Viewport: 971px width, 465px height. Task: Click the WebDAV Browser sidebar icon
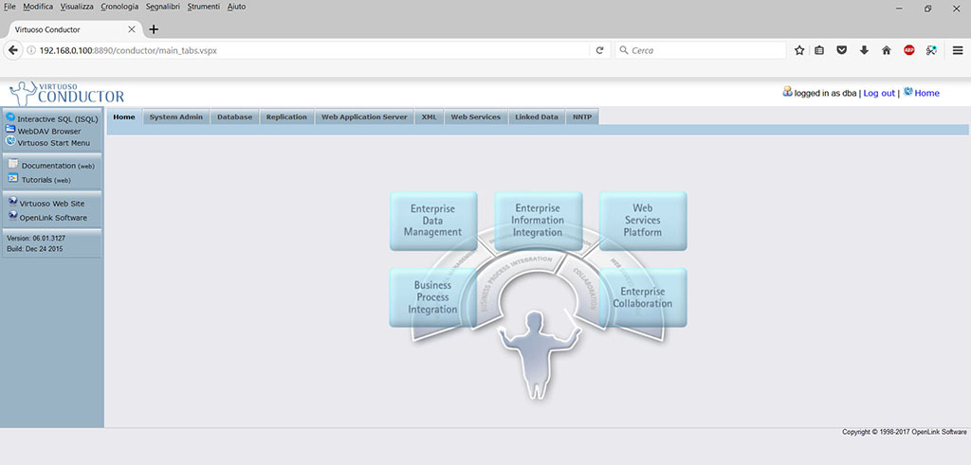9,129
